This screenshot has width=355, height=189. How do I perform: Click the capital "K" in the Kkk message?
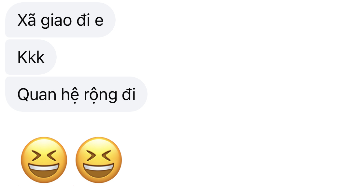tap(22, 57)
